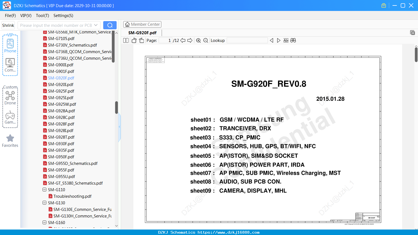
Task: Open SM-G730V_Schematics.pdf
Action: (72, 45)
